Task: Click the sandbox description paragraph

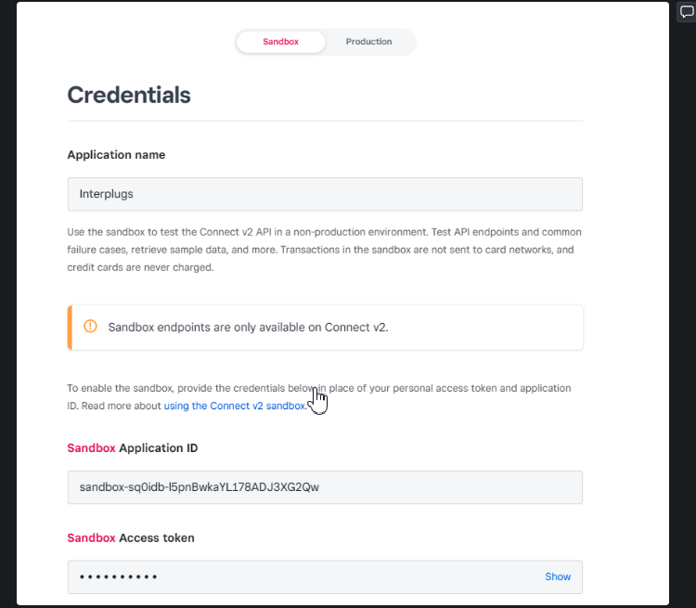Action: coord(325,249)
